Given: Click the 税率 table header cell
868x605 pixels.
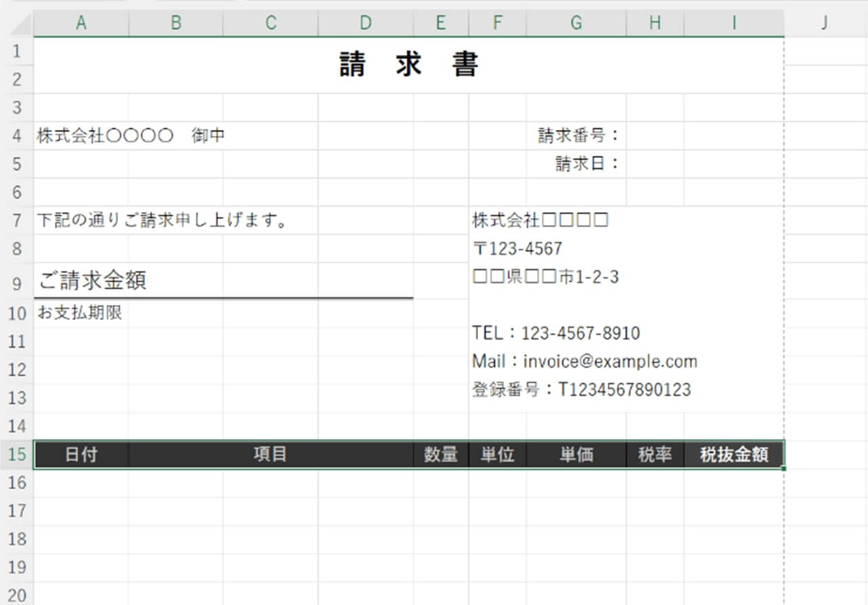Looking at the screenshot, I should (x=655, y=455).
